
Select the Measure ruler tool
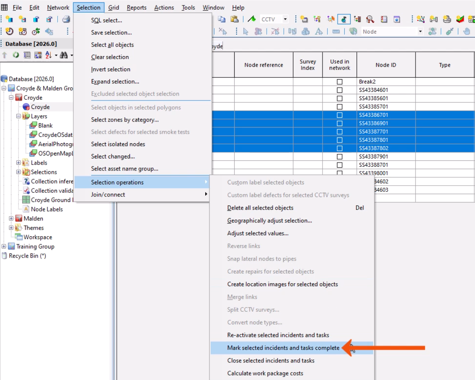tap(336, 31)
